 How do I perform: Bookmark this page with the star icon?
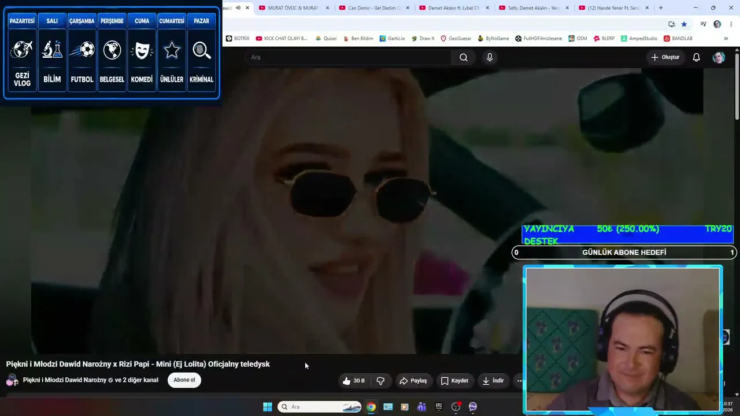(684, 24)
